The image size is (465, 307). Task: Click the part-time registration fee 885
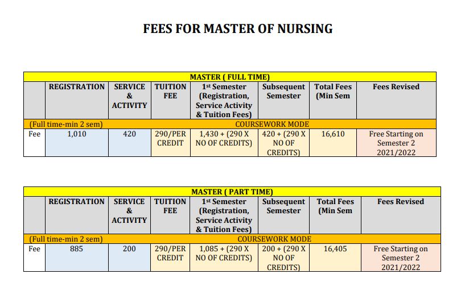[x=76, y=249]
